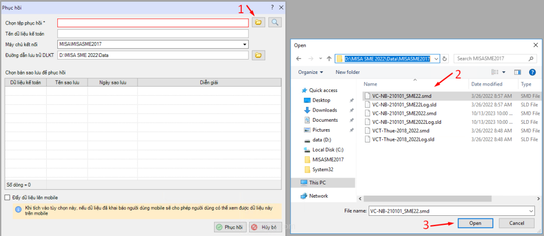The height and width of the screenshot is (236, 544).
Task: Click the magnifier search icon beside restore file
Action: (275, 22)
